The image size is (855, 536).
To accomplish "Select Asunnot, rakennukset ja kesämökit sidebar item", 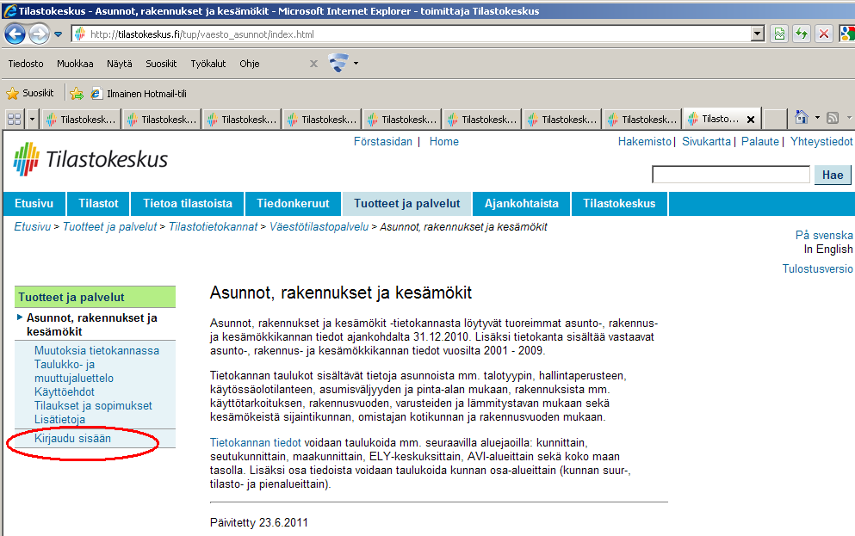I will (91, 324).
